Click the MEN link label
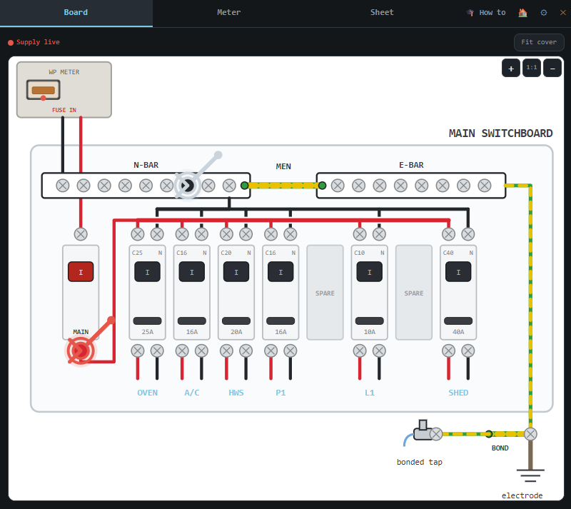This screenshot has width=571, height=509. click(283, 166)
